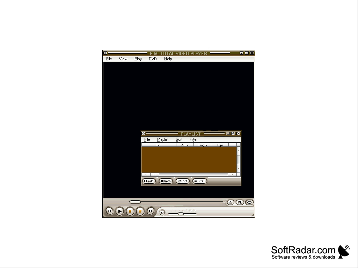Open the View menu

coord(123,59)
